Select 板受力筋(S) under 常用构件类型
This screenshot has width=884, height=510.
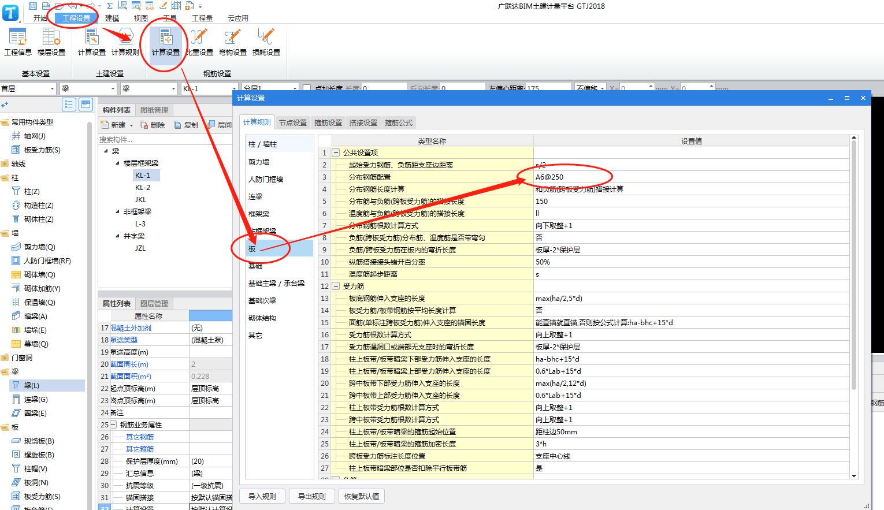click(x=42, y=150)
